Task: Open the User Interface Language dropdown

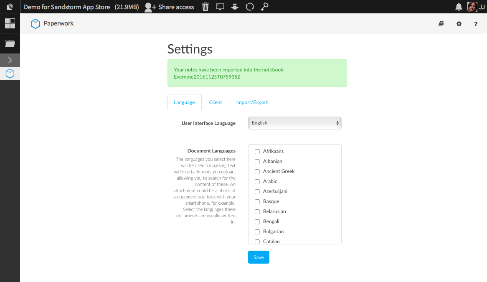Action: coord(295,123)
